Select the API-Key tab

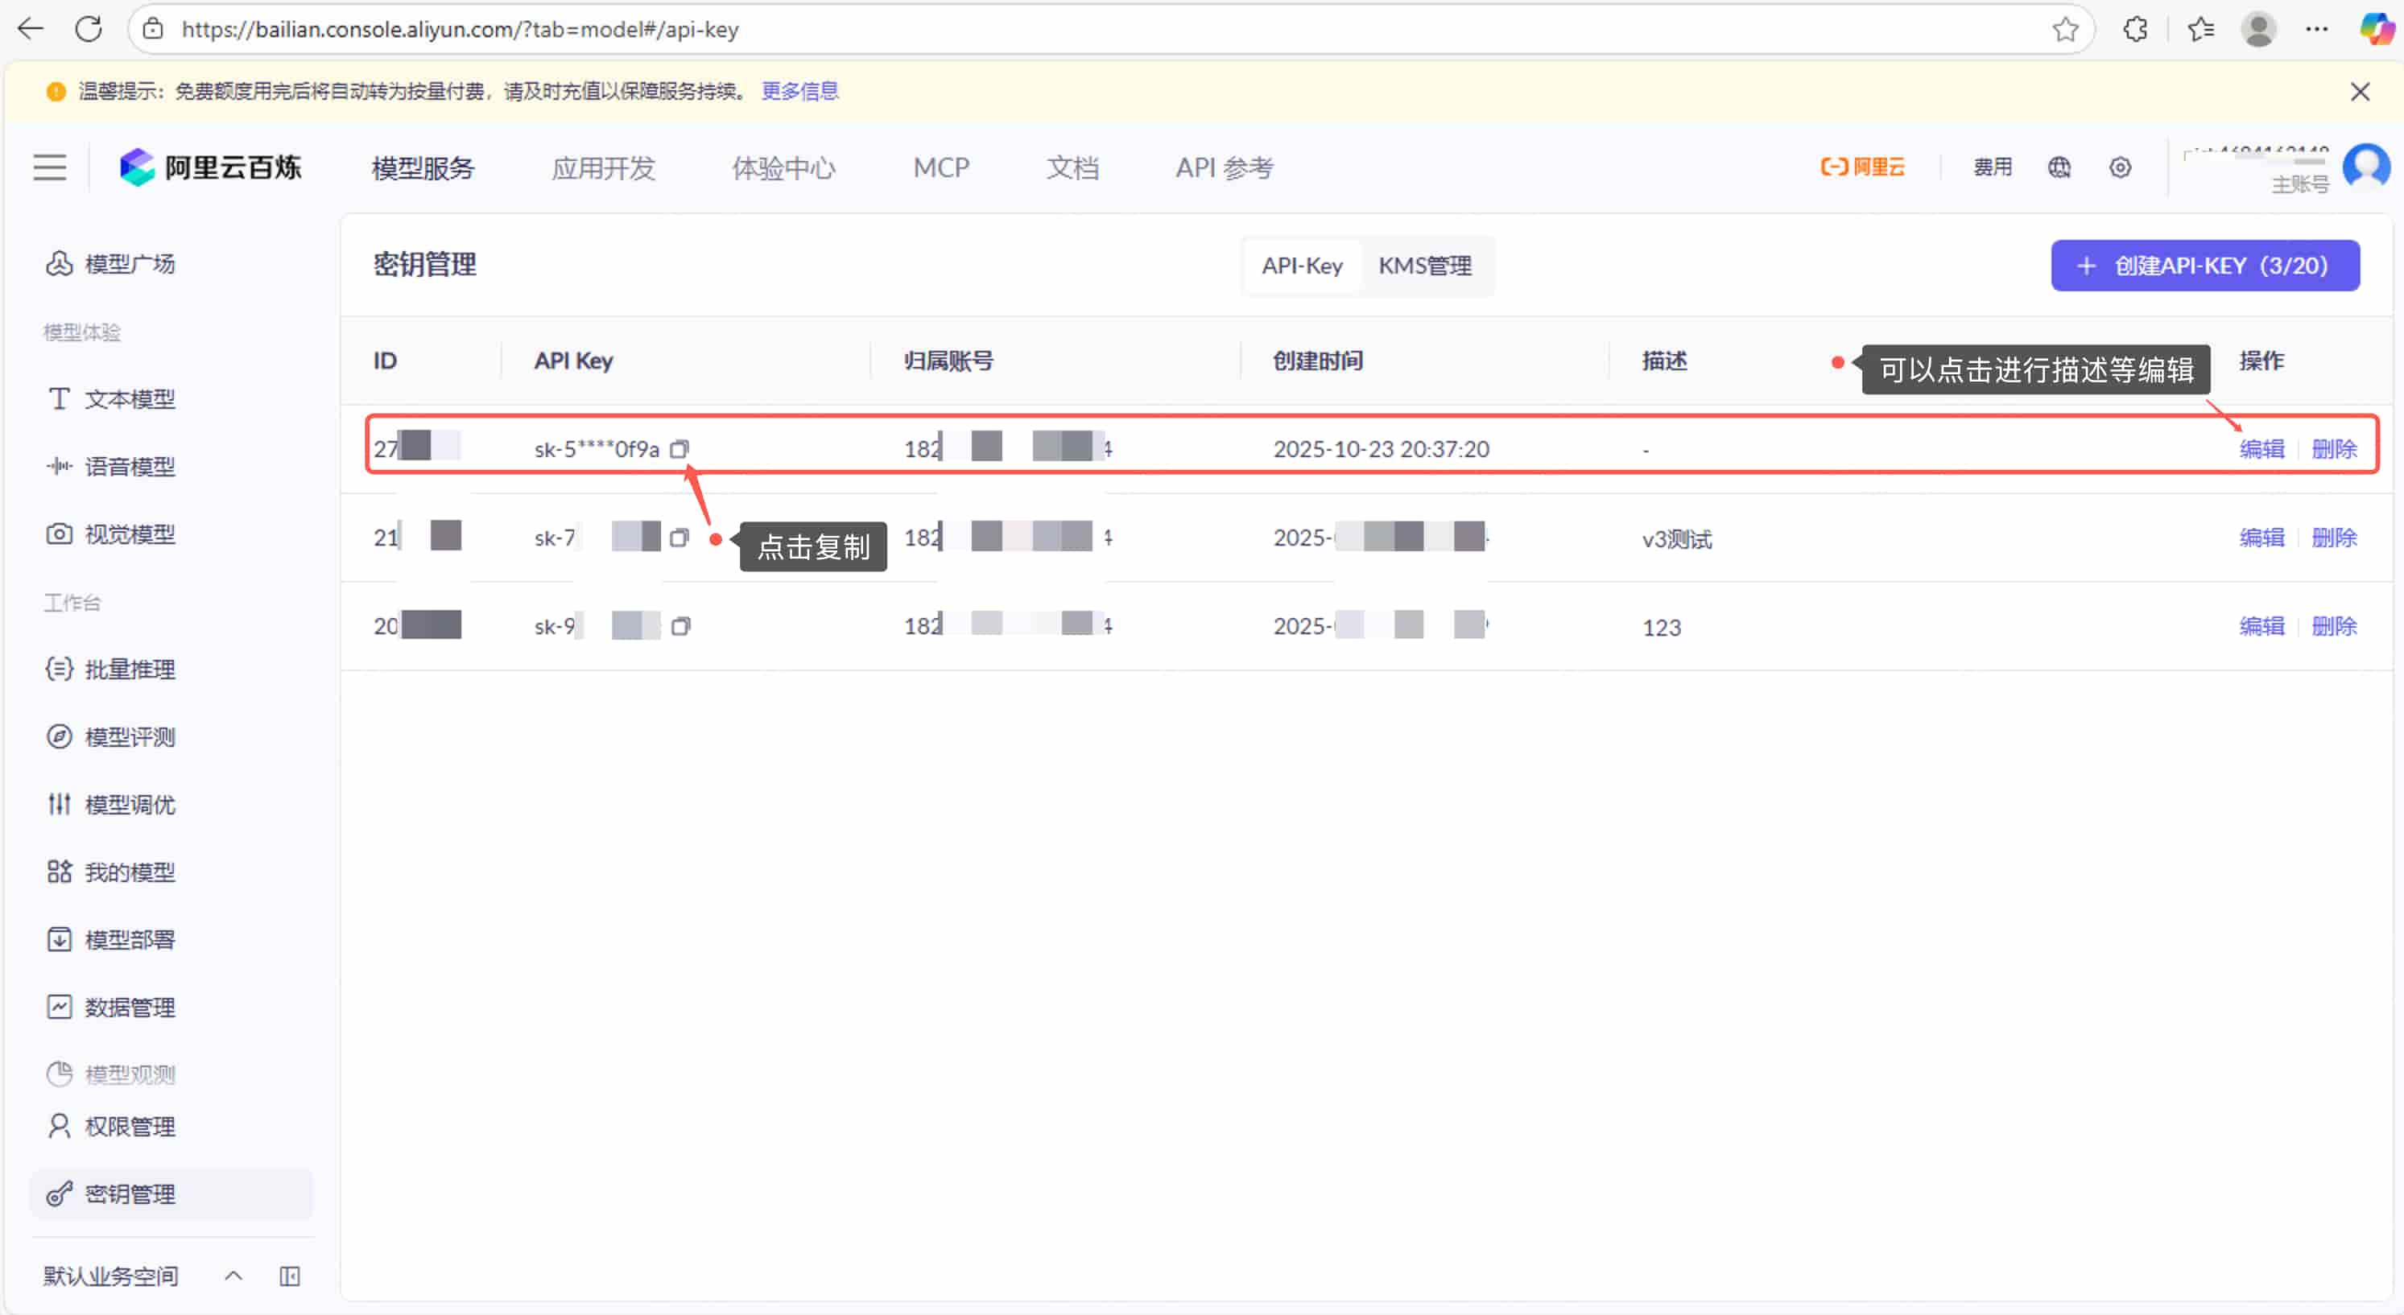1302,266
